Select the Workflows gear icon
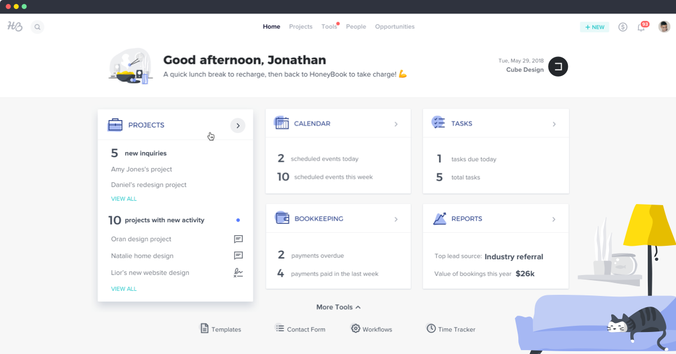Viewport: 676px width, 354px height. [355, 329]
